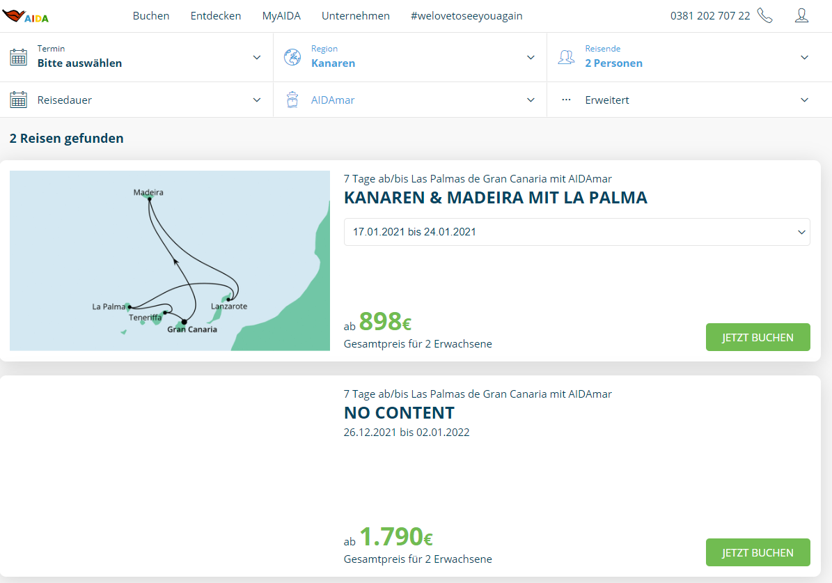Open the 17.01.2021 travel date selector
The image size is (832, 583).
[x=576, y=232]
